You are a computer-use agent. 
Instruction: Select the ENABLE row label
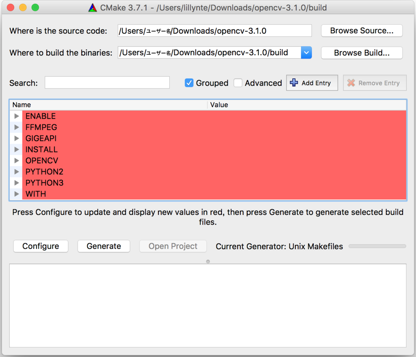41,116
